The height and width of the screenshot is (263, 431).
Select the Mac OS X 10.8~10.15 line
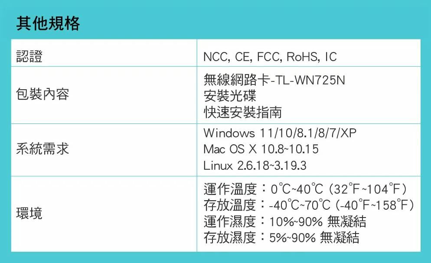pyautogui.click(x=261, y=149)
